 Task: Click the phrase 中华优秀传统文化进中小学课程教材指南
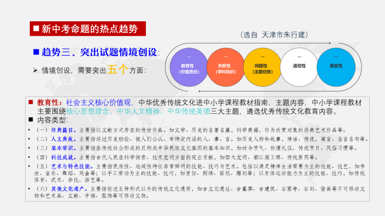click(203, 103)
